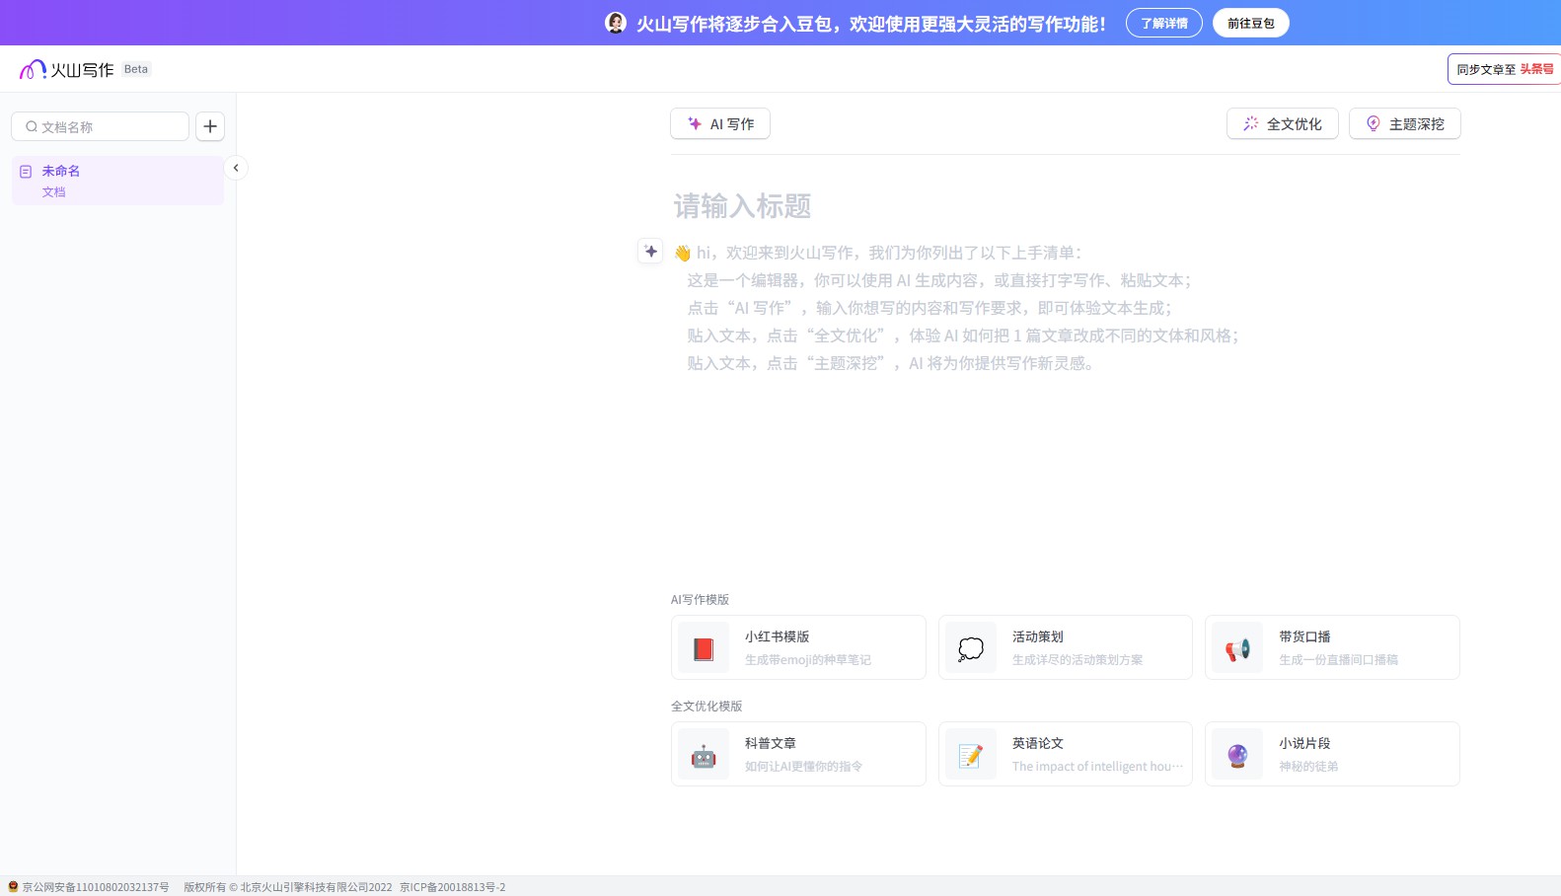The image size is (1561, 896).
Task: Click the document icon beside 未命名
Action: [x=26, y=172]
